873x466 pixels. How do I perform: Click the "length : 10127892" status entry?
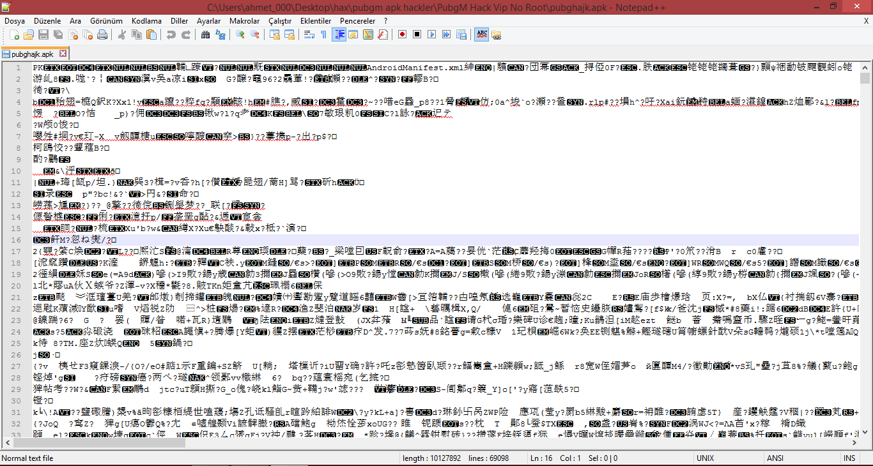point(431,458)
